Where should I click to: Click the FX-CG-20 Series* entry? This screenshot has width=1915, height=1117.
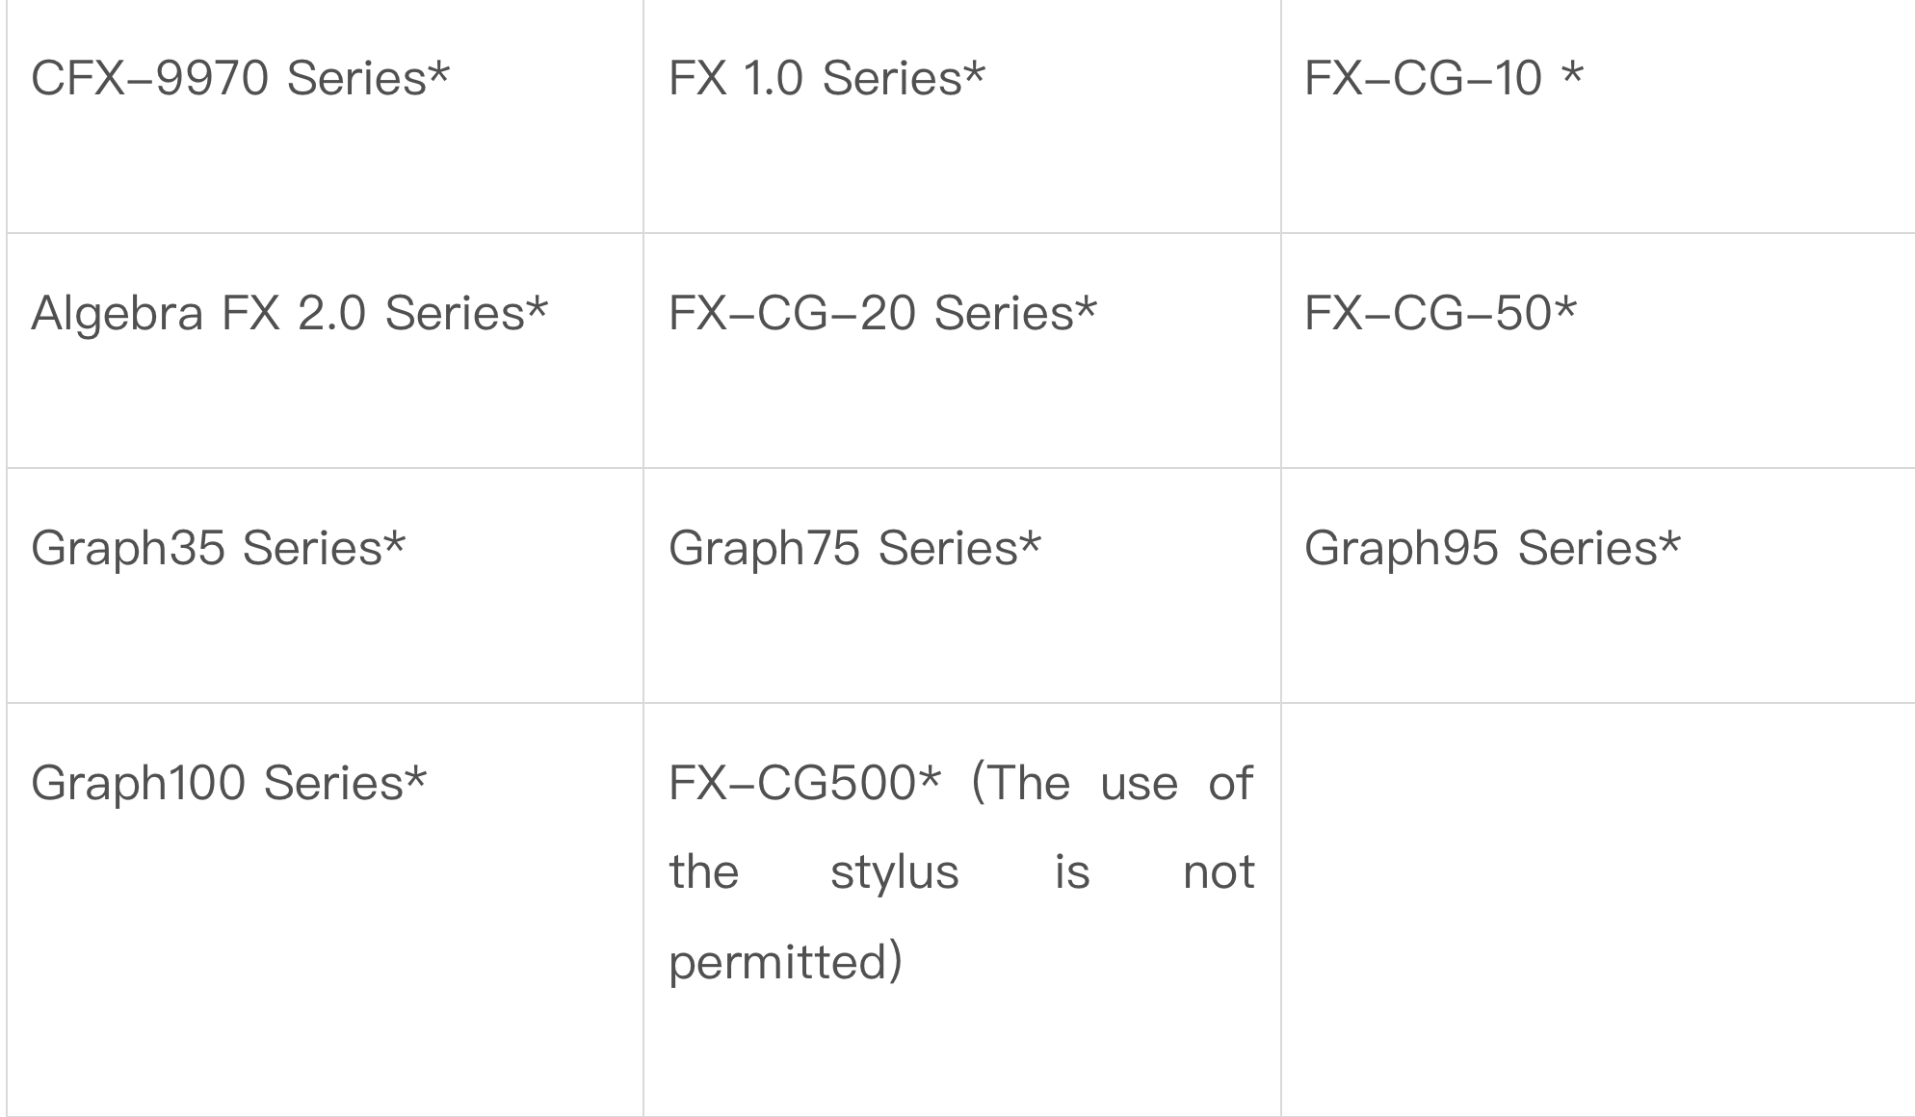pos(883,313)
